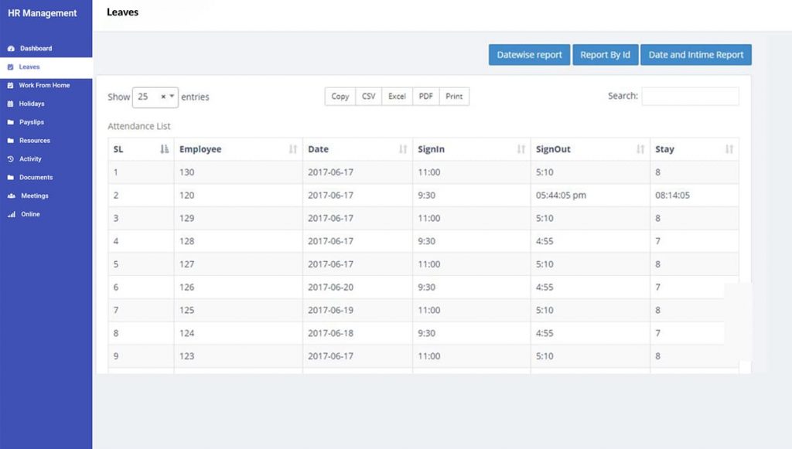Screen dimensions: 792x449
Task: Click the Online signal bars icon
Action: click(11, 215)
